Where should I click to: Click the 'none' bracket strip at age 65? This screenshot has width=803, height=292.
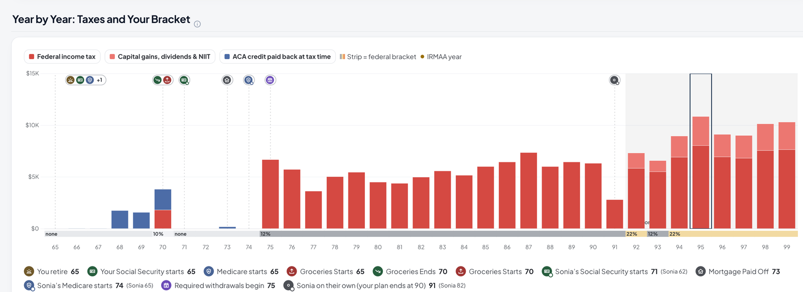(98, 234)
